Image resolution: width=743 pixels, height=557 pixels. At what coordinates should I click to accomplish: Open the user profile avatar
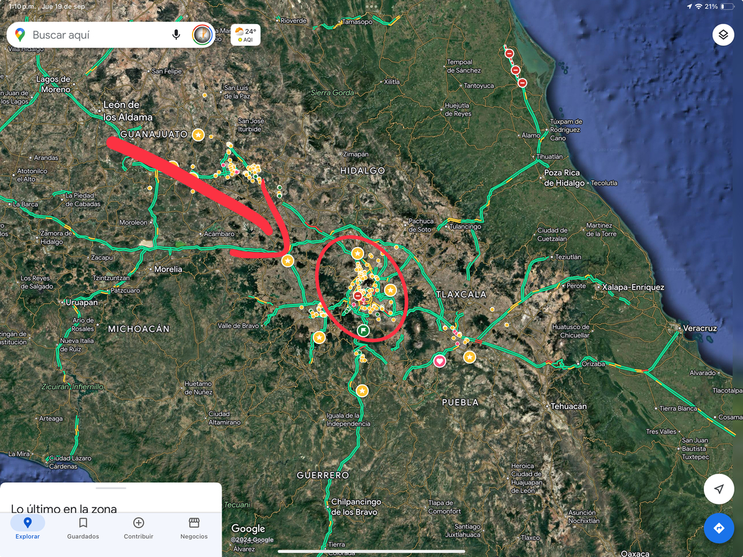point(202,35)
